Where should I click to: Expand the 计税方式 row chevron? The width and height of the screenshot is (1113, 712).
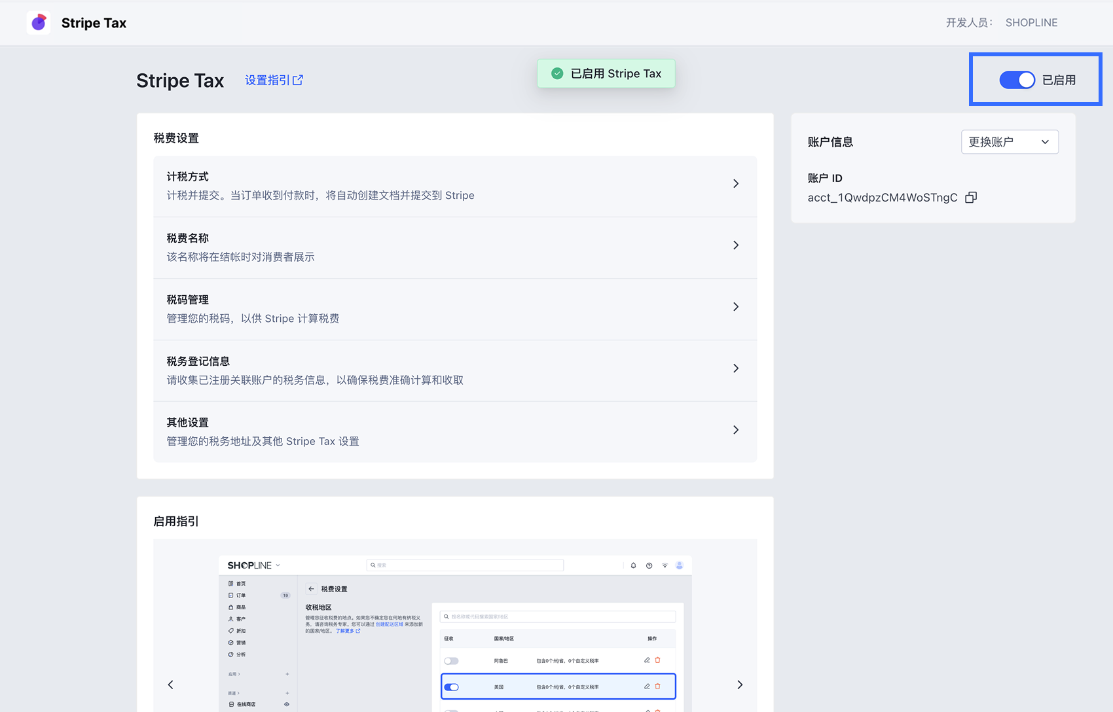[736, 184]
